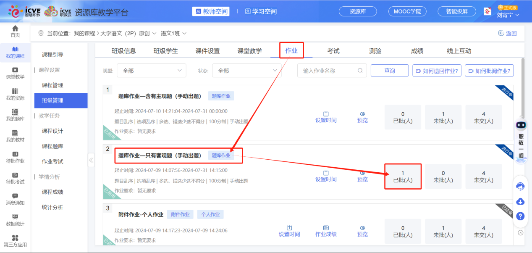Click the download icon on right edge
The width and height of the screenshot is (532, 253).
(520, 202)
